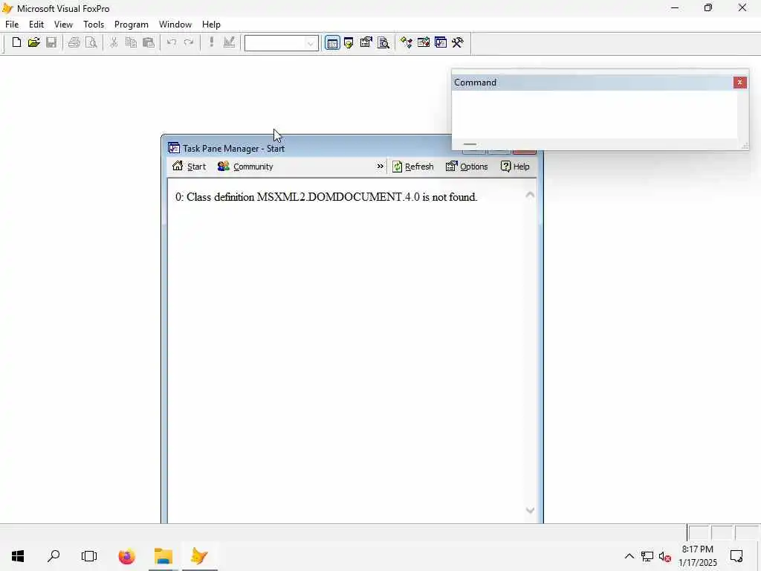Open the taskbar clock and date
The height and width of the screenshot is (571, 761).
coord(697,556)
